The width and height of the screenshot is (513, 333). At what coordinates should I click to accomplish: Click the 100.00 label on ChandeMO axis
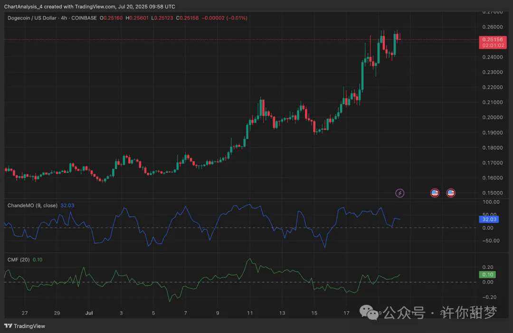[x=491, y=202]
